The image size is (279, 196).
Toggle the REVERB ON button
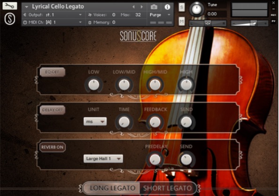click(52, 147)
